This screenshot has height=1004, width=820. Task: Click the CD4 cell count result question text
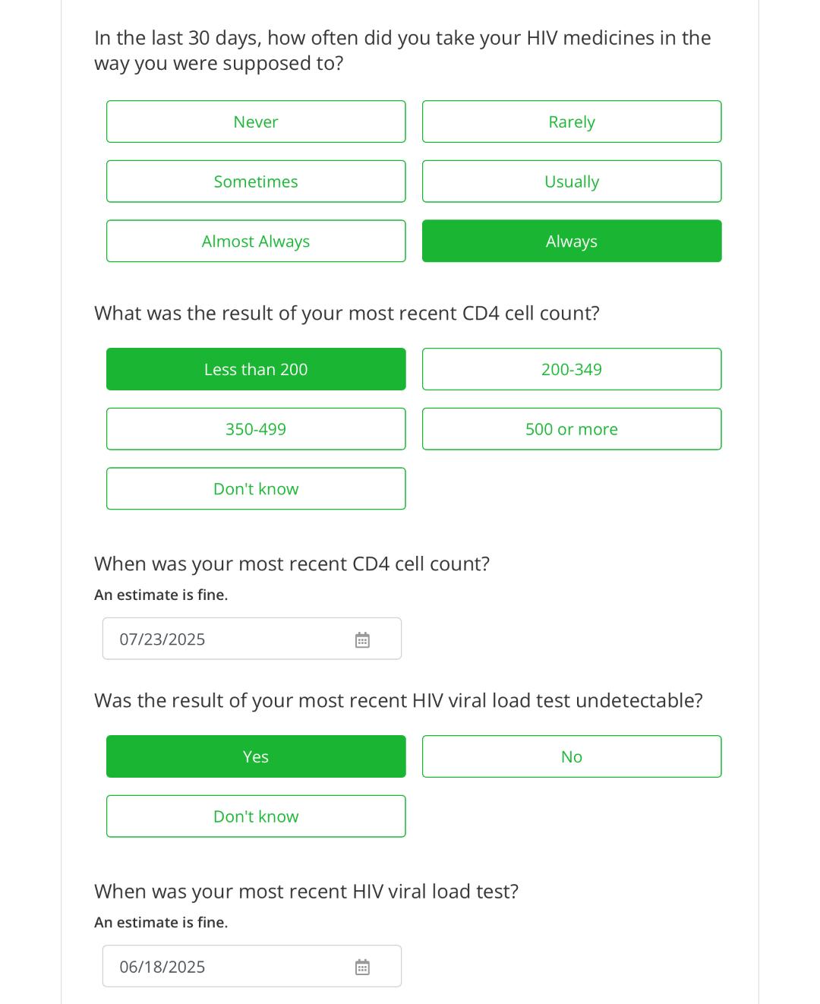pyautogui.click(x=347, y=314)
